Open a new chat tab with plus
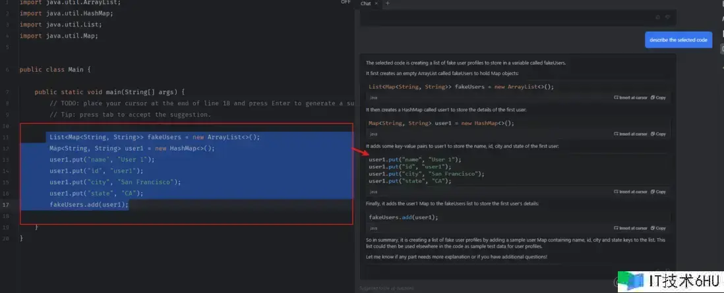 387,3
